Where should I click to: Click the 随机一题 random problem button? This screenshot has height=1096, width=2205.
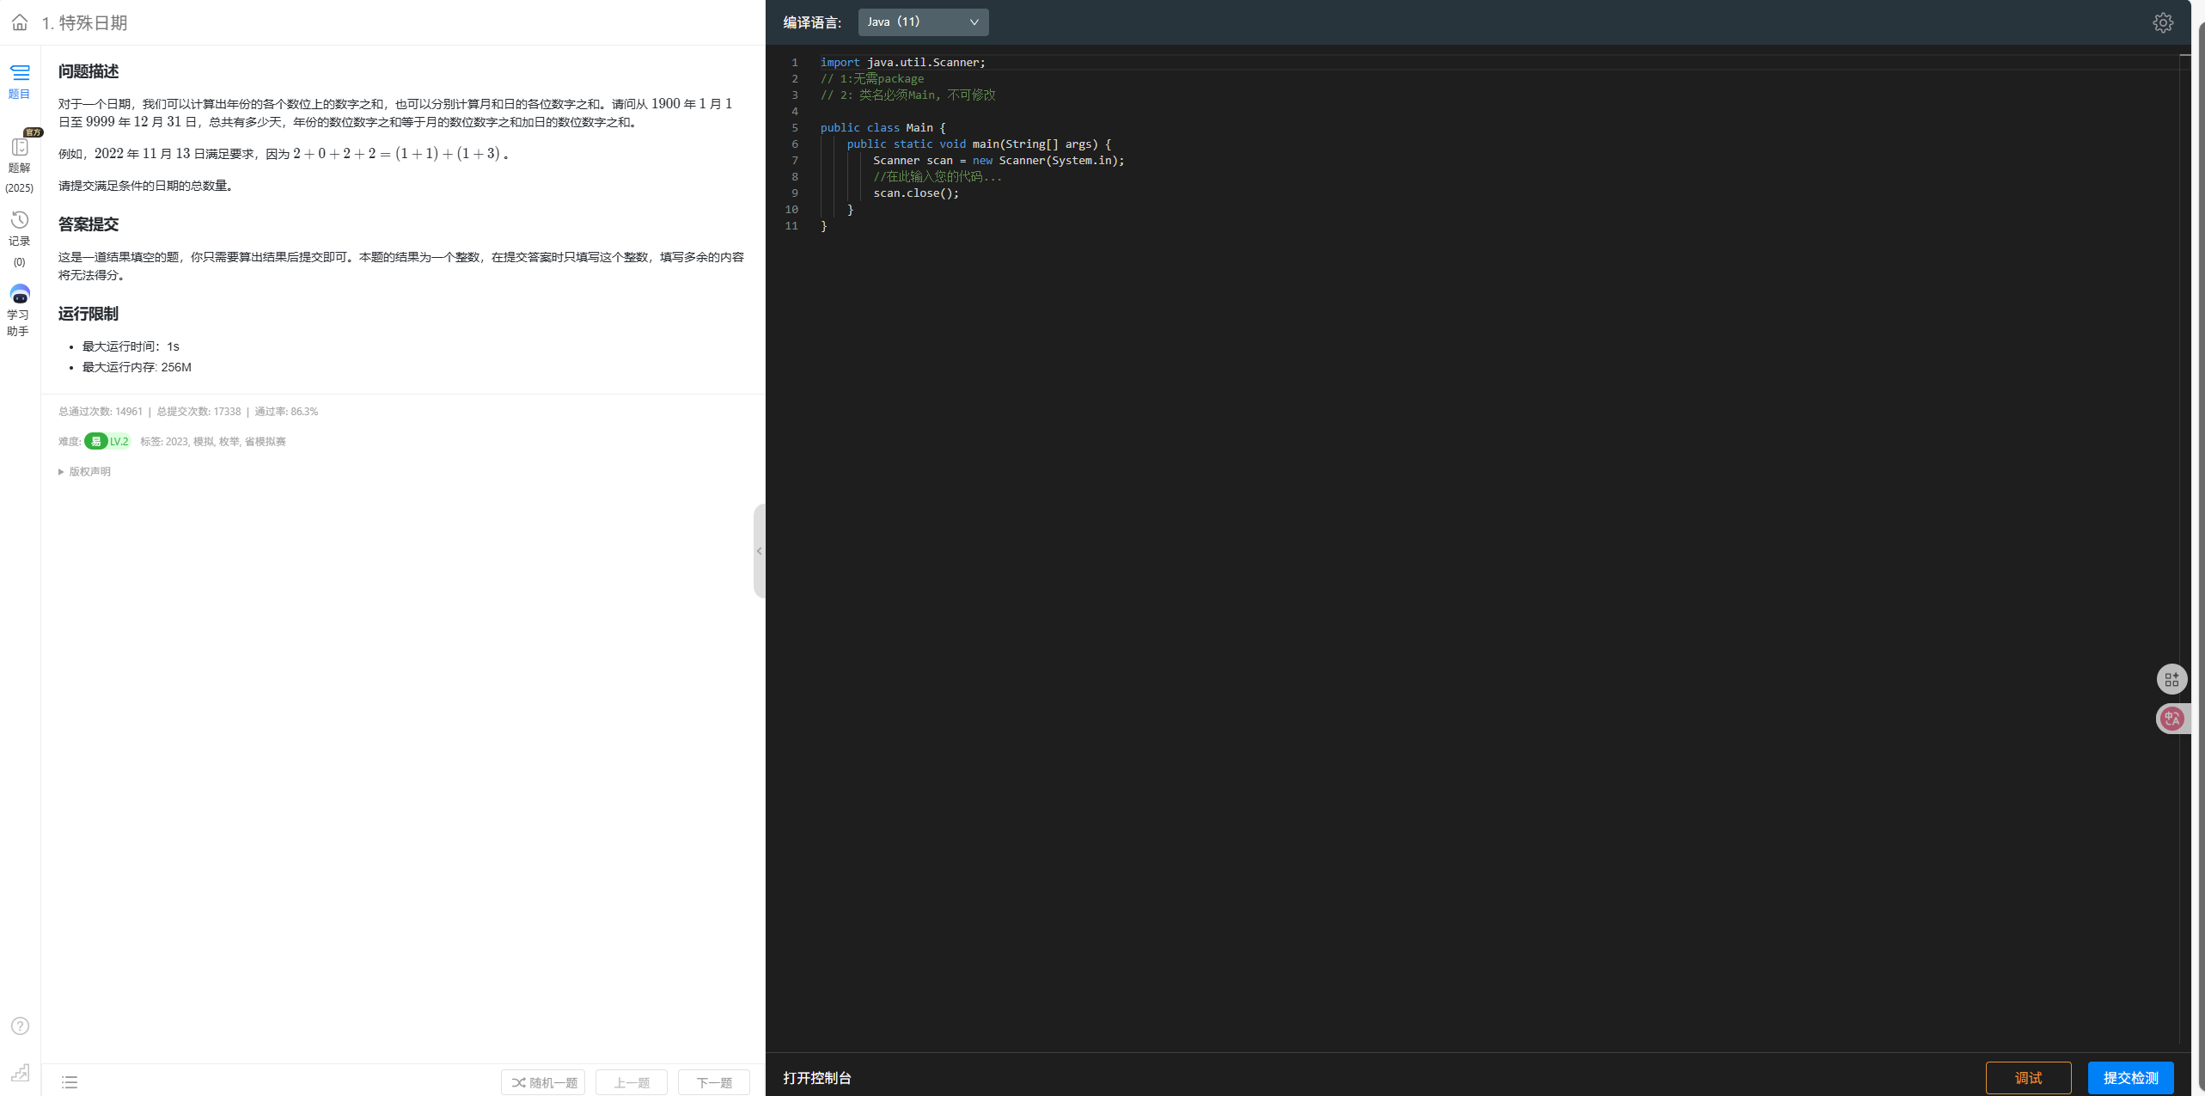tap(543, 1082)
